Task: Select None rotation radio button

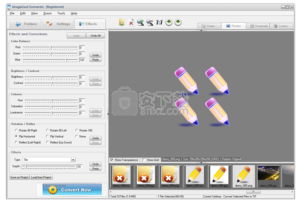Action: pyautogui.click(x=77, y=136)
